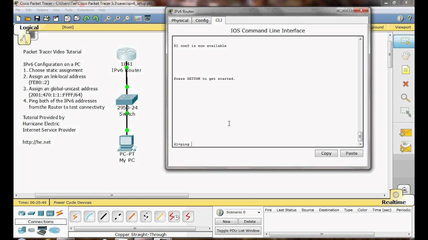Click the New scenario button
The height and width of the screenshot is (240, 428).
(226, 221)
